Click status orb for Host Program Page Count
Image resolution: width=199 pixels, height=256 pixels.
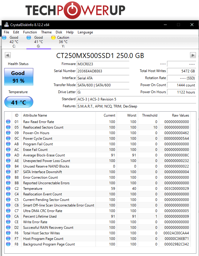[8, 238]
